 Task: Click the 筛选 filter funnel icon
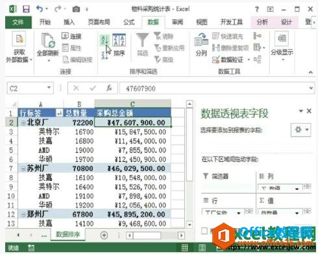coord(142,44)
